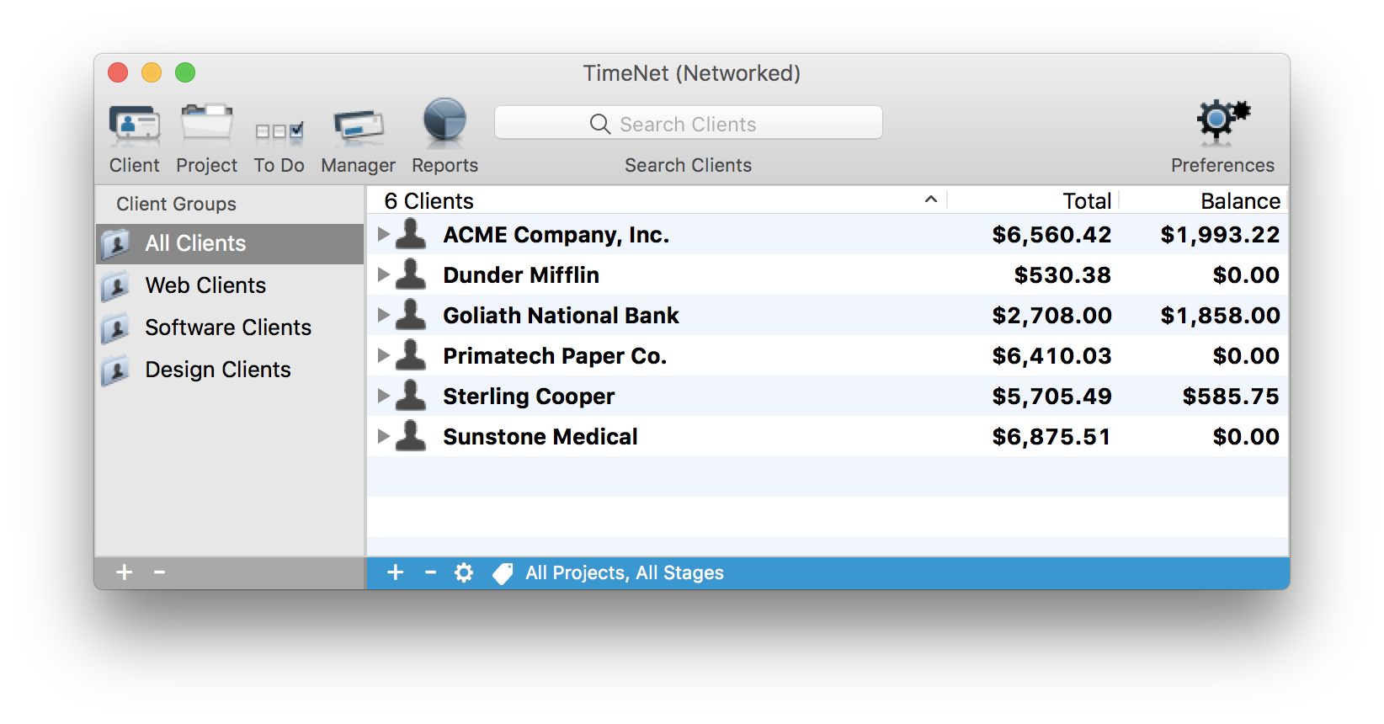Image resolution: width=1384 pixels, height=724 pixels.
Task: Click the $1,858.00 balance value
Action: point(1220,316)
